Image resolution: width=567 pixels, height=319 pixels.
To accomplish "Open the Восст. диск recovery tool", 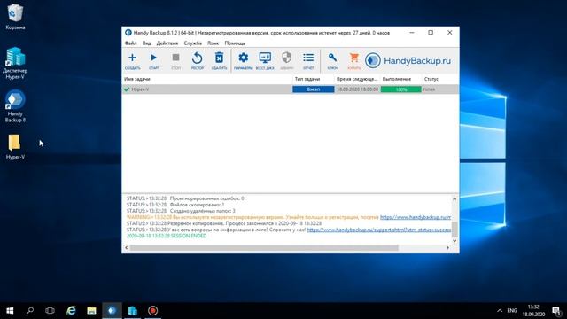I will click(x=265, y=61).
